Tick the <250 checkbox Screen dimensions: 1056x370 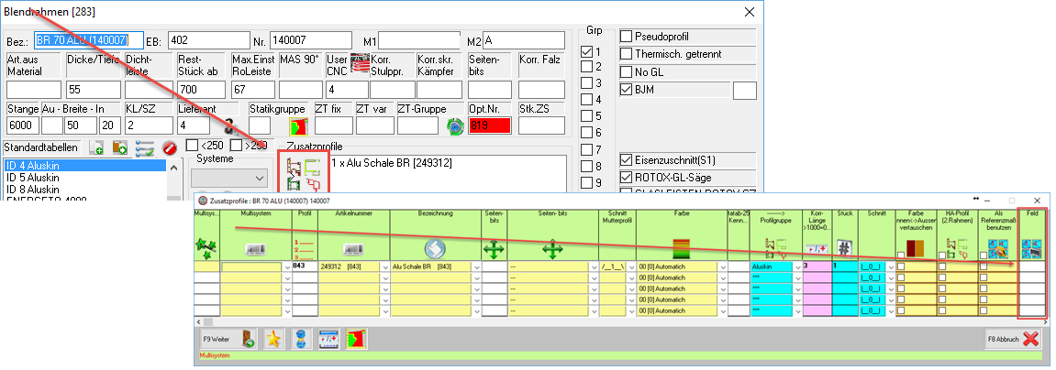pyautogui.click(x=191, y=146)
